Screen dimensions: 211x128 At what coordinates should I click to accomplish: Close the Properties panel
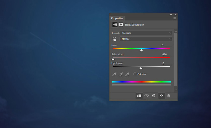176,15
